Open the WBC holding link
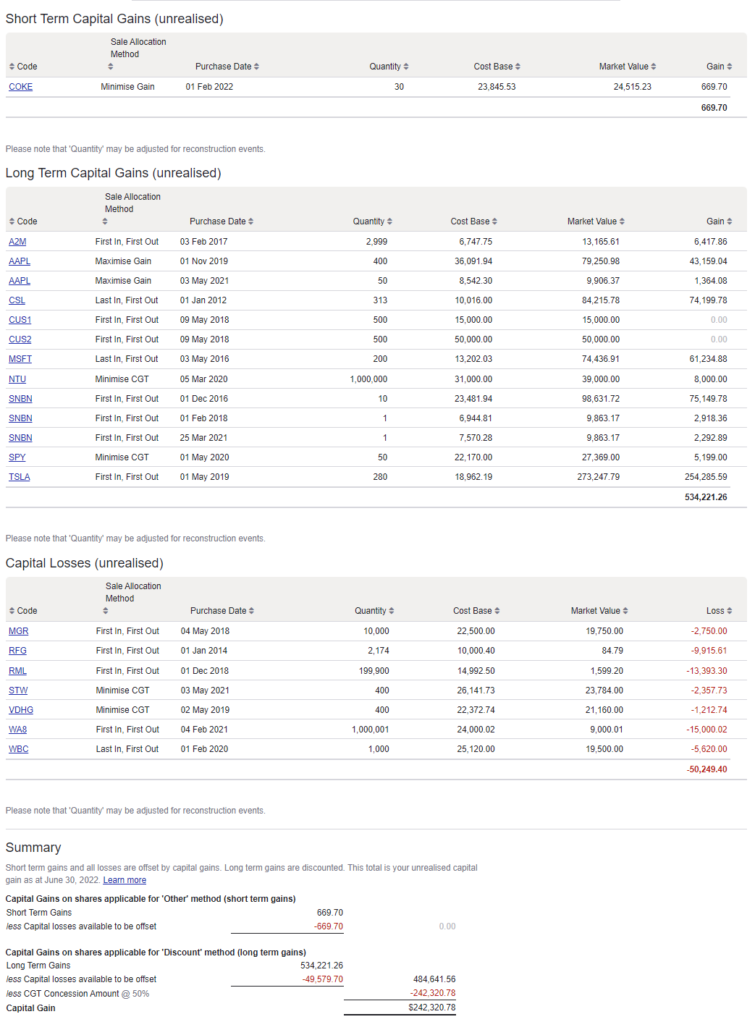Screen dimensions: 755x1022 tap(17, 748)
